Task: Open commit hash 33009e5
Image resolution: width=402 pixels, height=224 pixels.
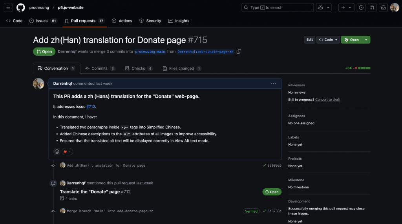Action: point(274,166)
